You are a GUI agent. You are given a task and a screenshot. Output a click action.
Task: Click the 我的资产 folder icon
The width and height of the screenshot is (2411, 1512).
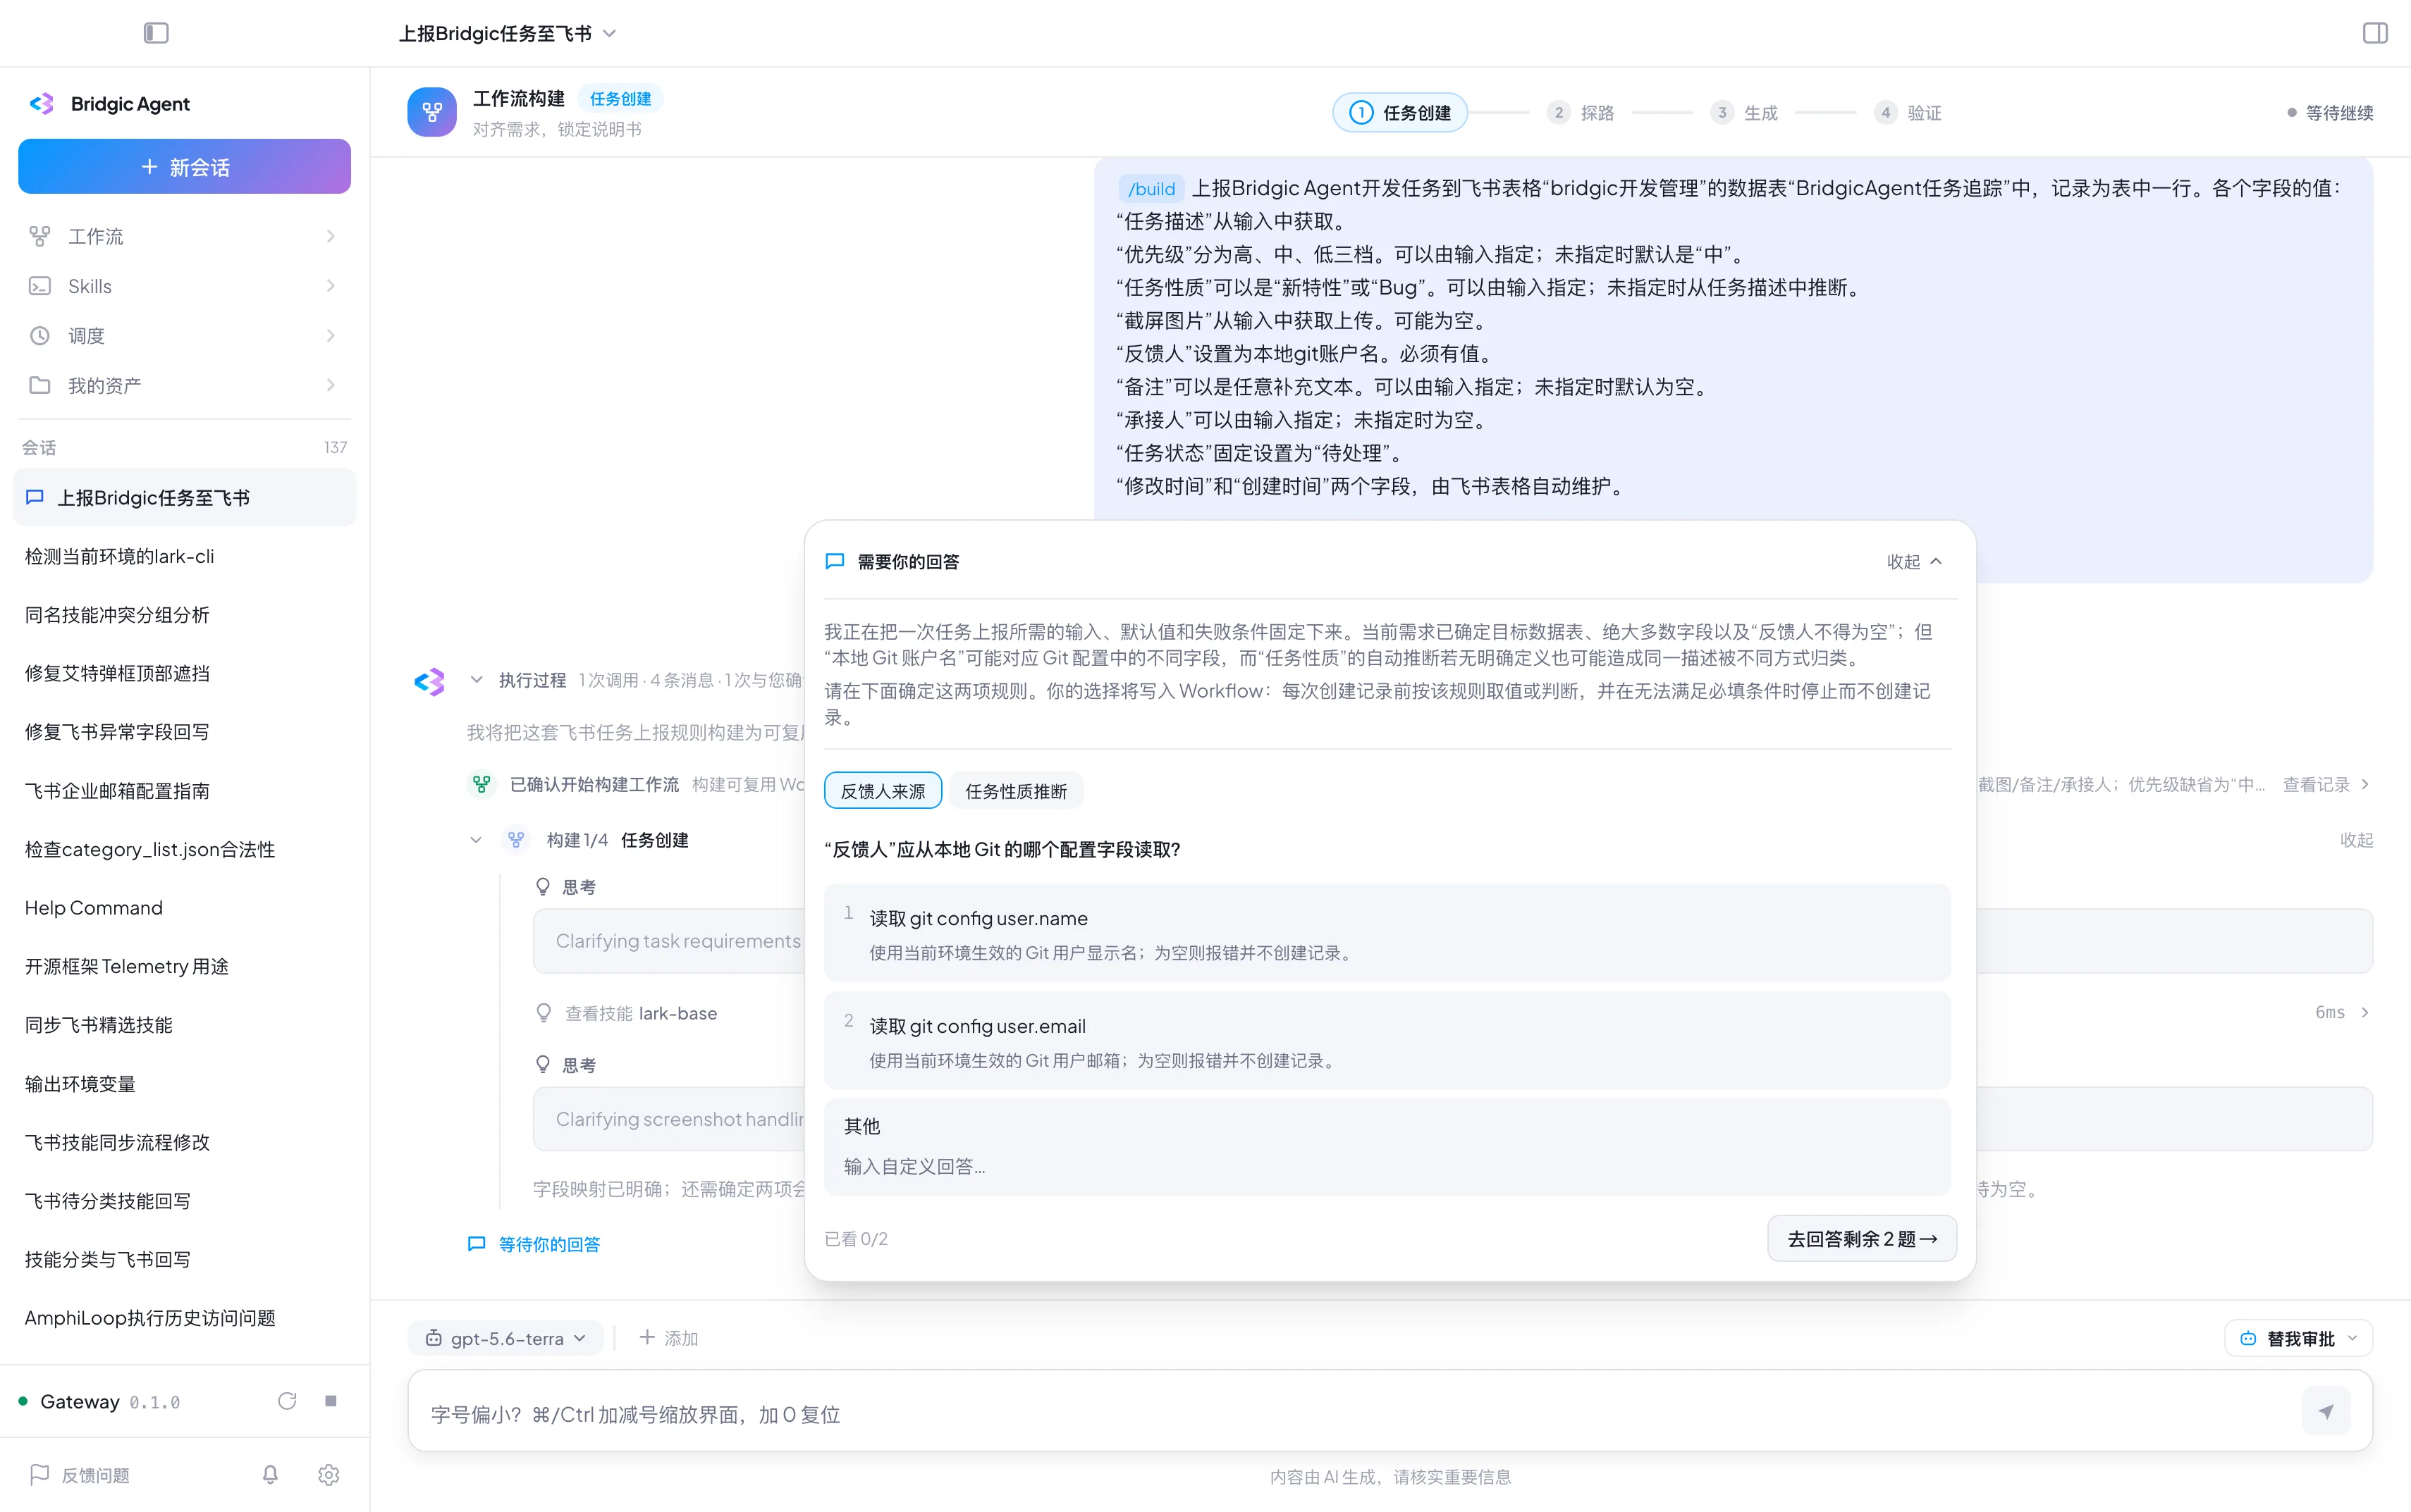(x=39, y=385)
